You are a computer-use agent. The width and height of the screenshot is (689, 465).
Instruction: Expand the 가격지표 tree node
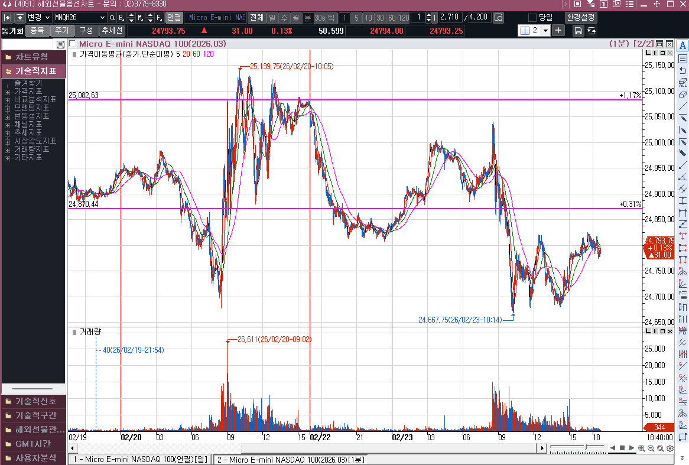click(7, 92)
